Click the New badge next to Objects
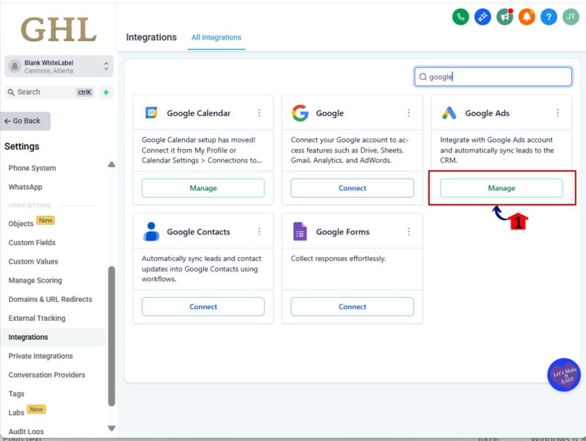The width and height of the screenshot is (586, 441). click(46, 220)
